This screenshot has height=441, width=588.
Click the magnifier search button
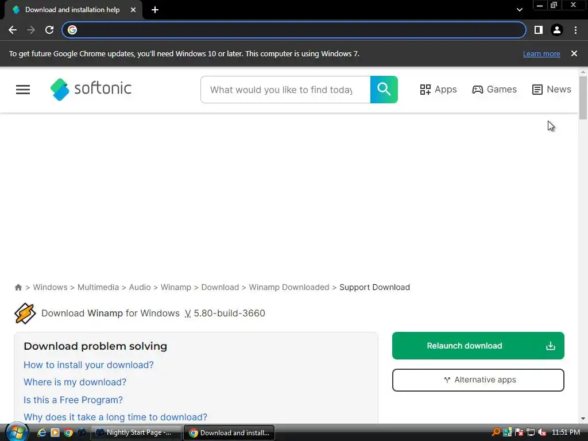point(384,90)
